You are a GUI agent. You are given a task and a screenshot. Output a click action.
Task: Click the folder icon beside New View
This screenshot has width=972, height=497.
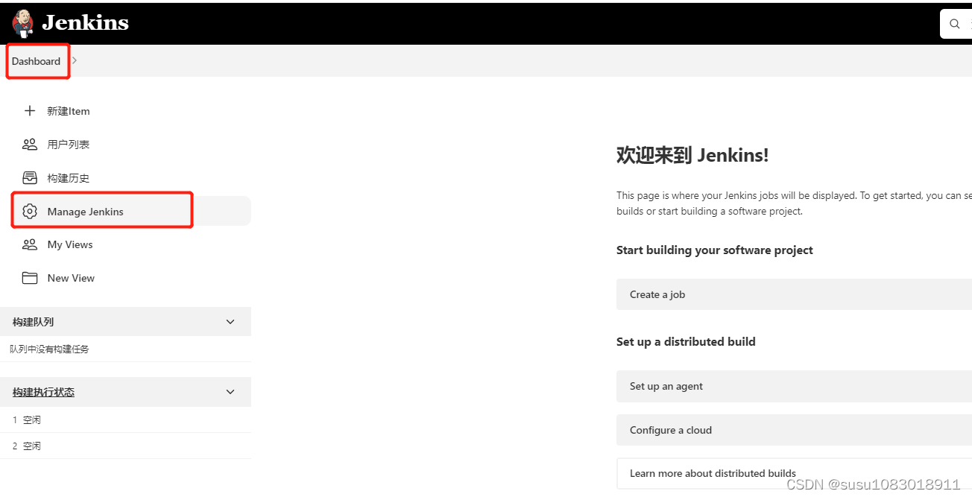point(30,278)
